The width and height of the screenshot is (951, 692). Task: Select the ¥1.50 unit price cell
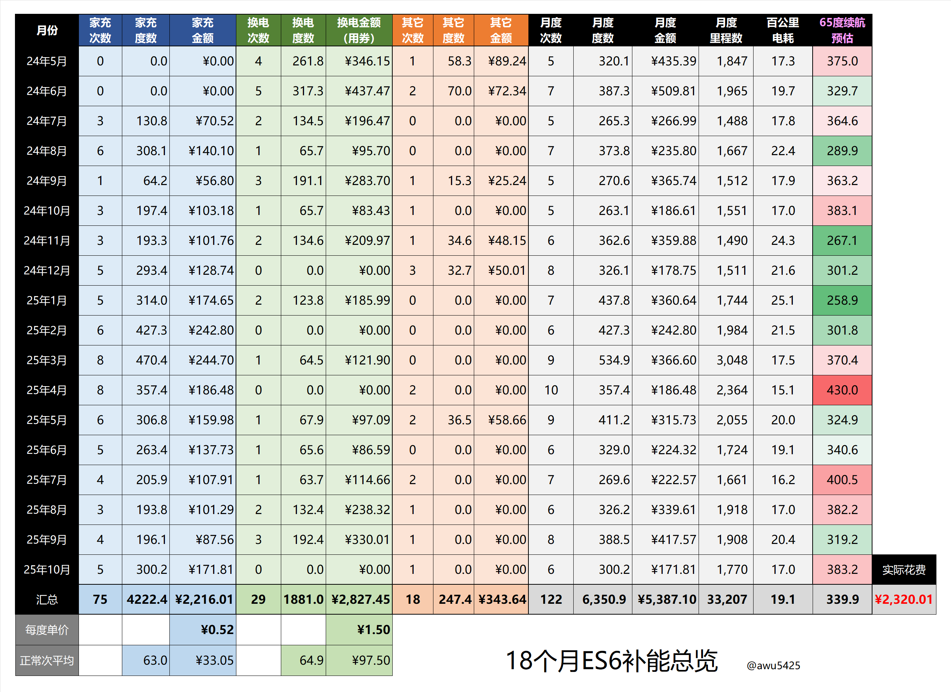tap(359, 630)
